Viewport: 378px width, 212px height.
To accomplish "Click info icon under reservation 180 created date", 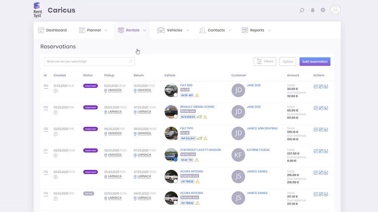I will tap(56, 91).
